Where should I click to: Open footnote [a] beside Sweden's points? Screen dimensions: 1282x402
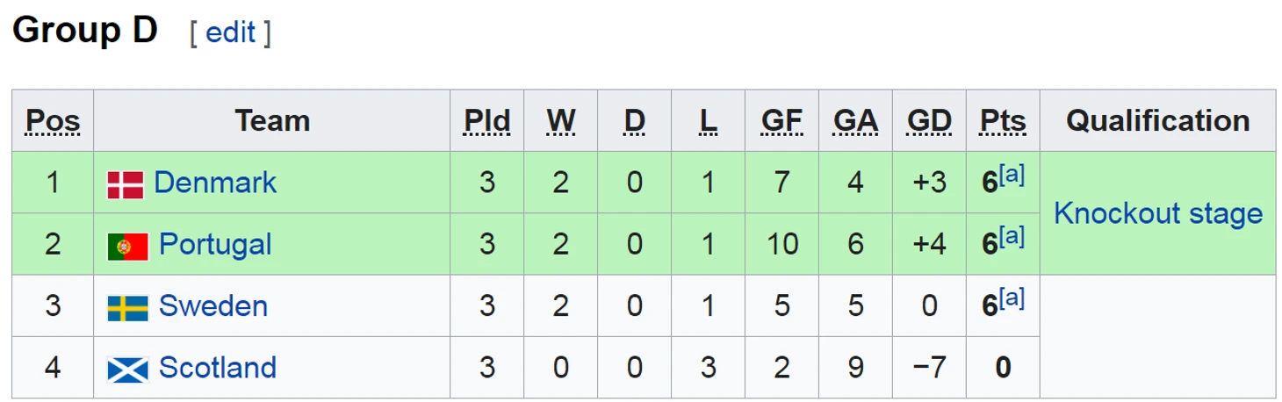tap(1012, 298)
